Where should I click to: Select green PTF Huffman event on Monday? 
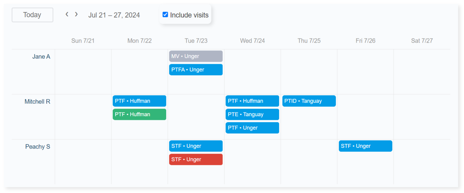tap(139, 114)
